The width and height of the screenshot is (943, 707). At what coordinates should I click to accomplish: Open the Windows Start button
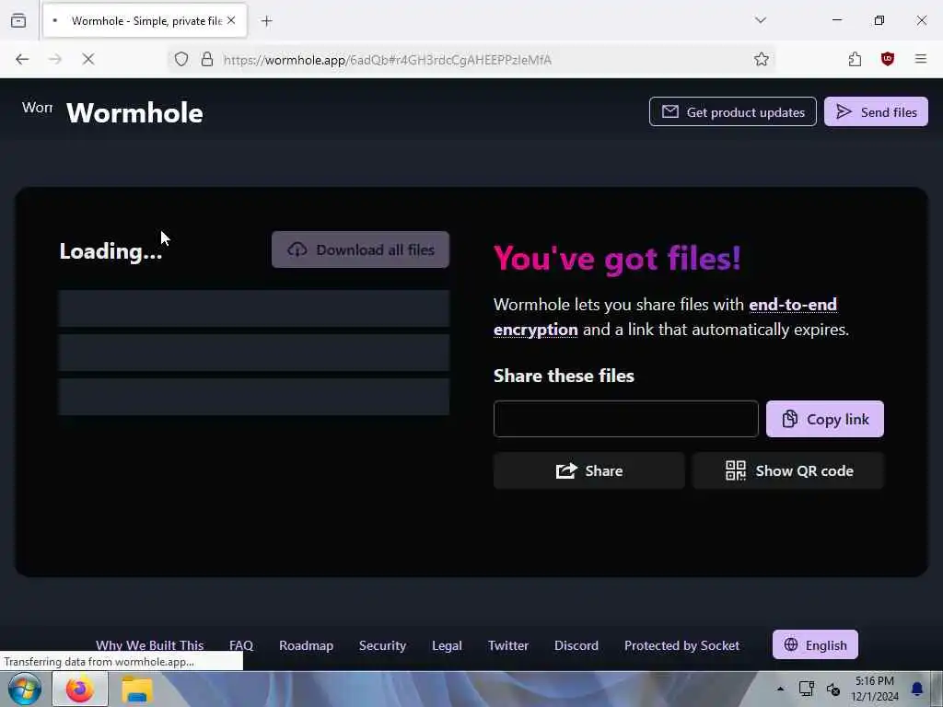coord(25,689)
